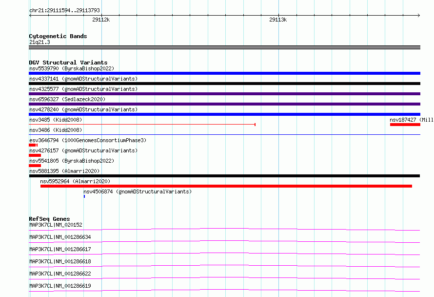The height and width of the screenshot is (297, 434).
Task: Open esv3646794 1000GenomesConsortiumPhase3 label
Action: tap(88, 140)
